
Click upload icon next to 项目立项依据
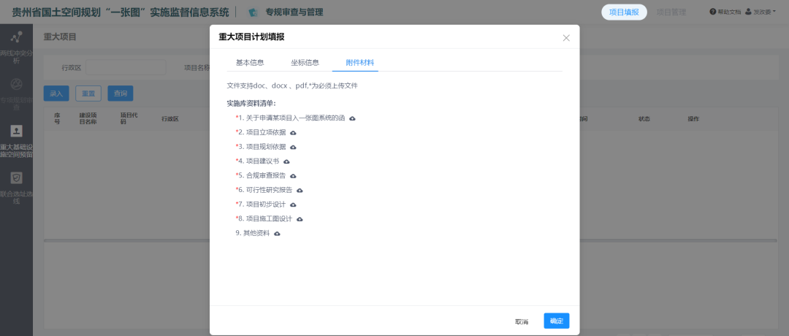294,133
